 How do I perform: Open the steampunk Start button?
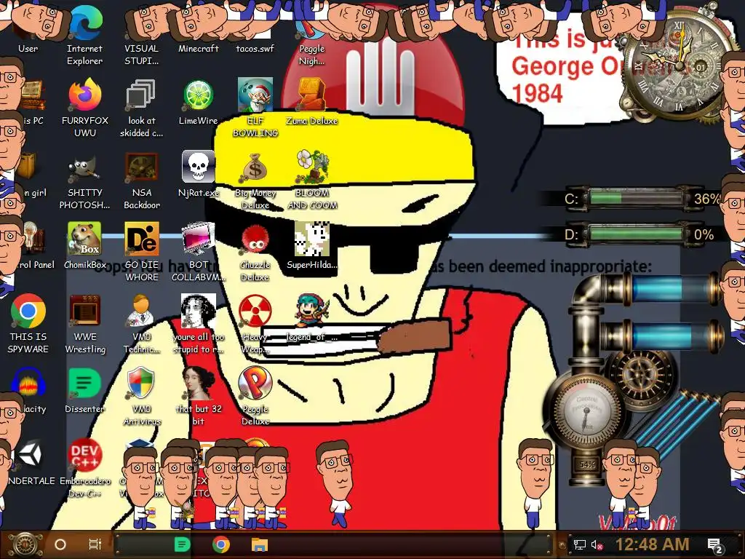coord(24,544)
